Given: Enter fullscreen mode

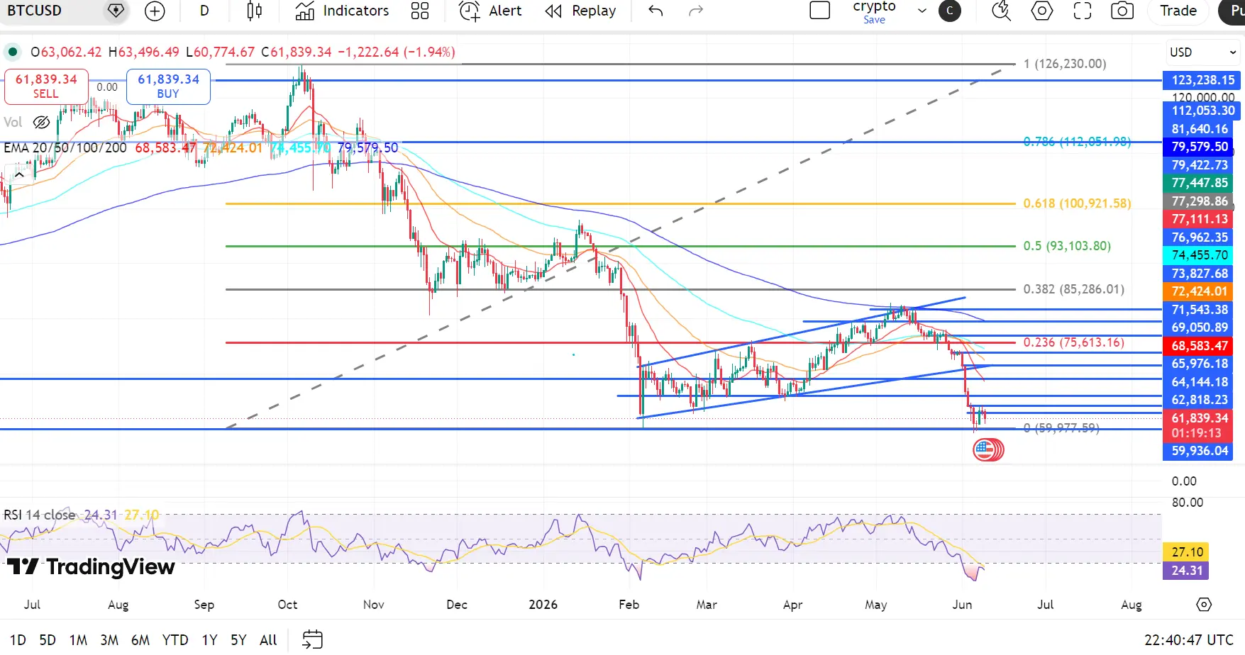Looking at the screenshot, I should [x=1083, y=11].
